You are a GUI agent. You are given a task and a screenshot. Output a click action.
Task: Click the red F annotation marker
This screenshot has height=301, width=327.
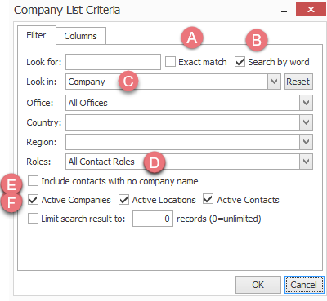pos(11,202)
